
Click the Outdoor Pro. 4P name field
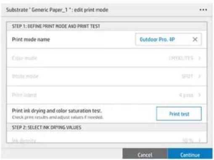pos(168,39)
